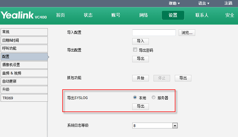Open 自动更新 sidebar item
Viewport: 238px width, 137px height.
24,81
